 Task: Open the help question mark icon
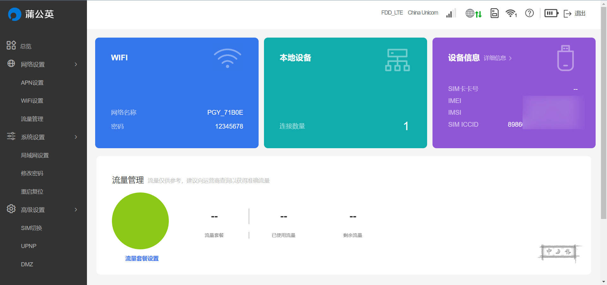coord(529,13)
